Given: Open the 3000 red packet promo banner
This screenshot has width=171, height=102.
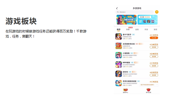Looking at the screenshot, I should tap(126, 20).
